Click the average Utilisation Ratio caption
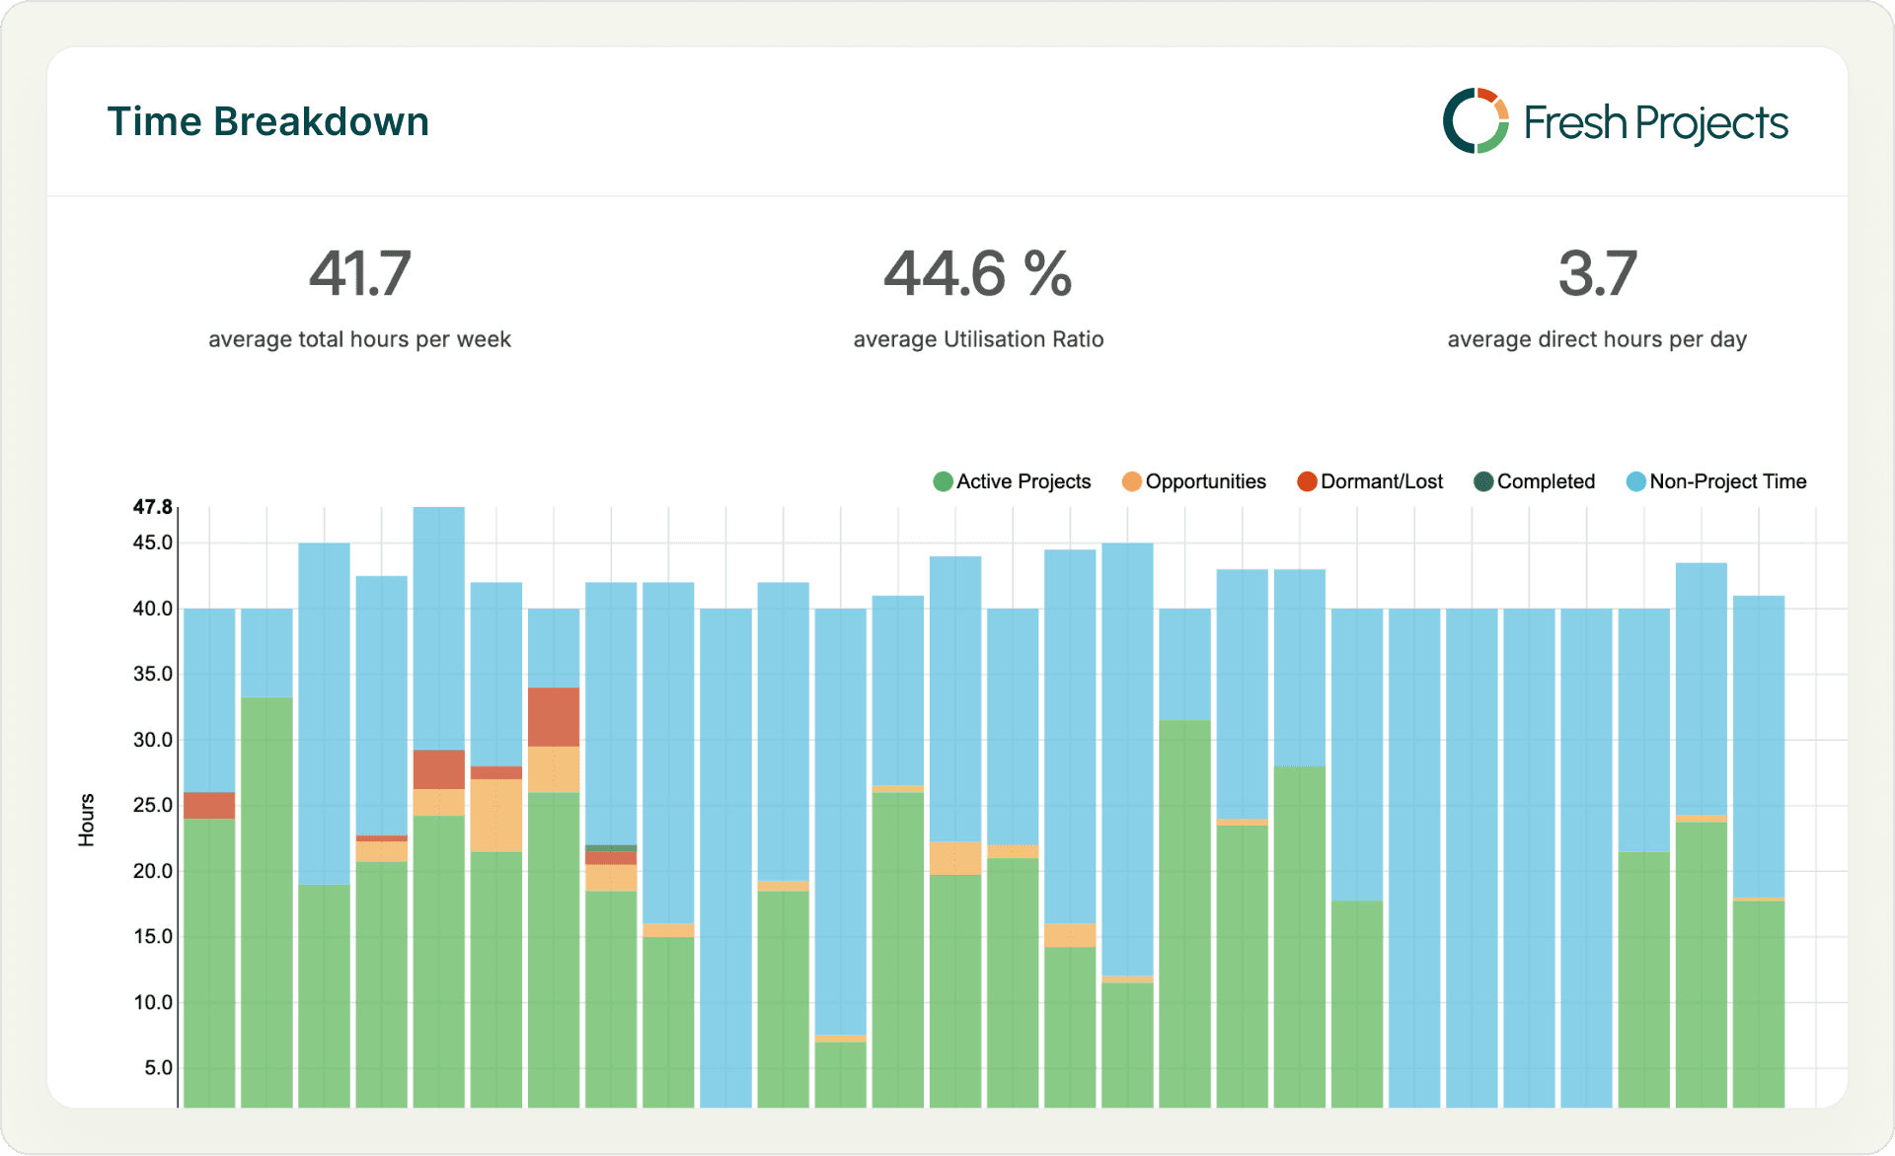The width and height of the screenshot is (1895, 1156). pos(977,339)
